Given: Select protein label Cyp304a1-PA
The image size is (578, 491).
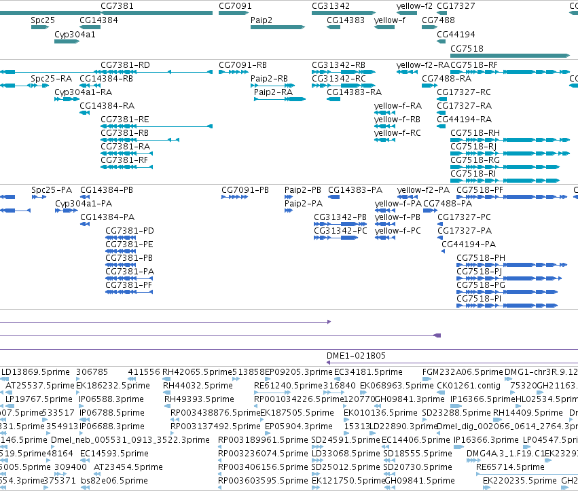Looking at the screenshot, I should tap(84, 204).
